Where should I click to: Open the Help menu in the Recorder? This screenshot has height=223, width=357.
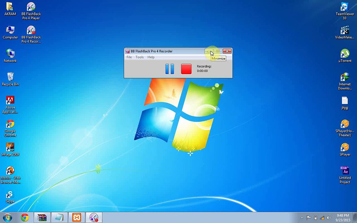coord(151,57)
